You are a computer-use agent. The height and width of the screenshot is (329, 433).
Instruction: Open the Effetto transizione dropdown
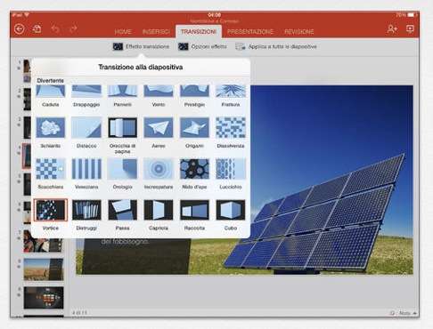141,46
